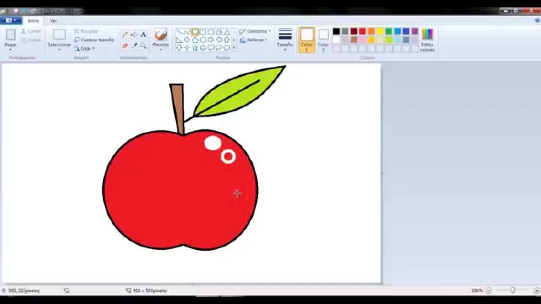Pick the red color swatch

click(362, 31)
